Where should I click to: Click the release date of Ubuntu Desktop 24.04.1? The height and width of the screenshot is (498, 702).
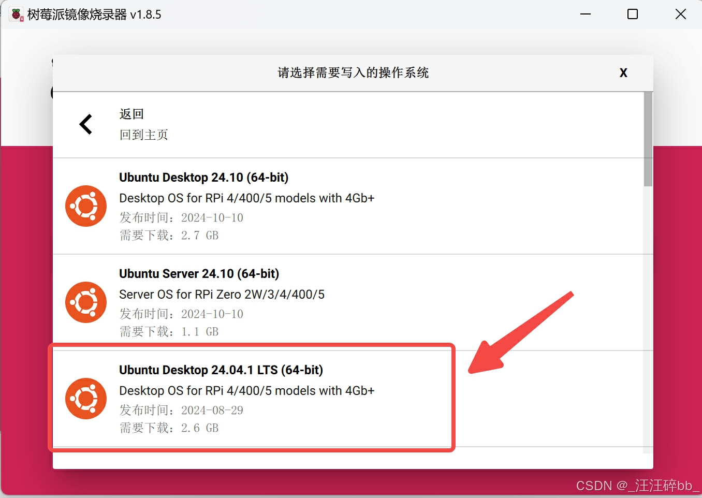(x=181, y=410)
